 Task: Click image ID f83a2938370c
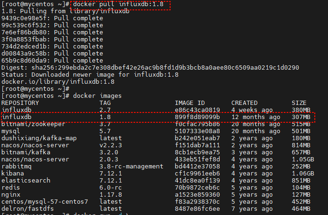click(x=197, y=202)
